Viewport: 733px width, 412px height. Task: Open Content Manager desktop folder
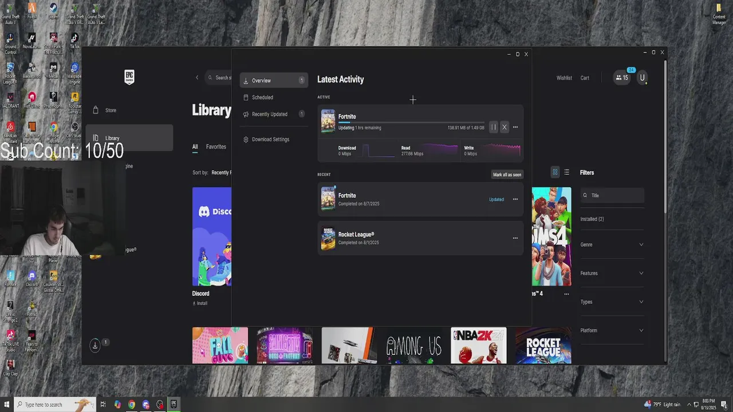click(719, 14)
